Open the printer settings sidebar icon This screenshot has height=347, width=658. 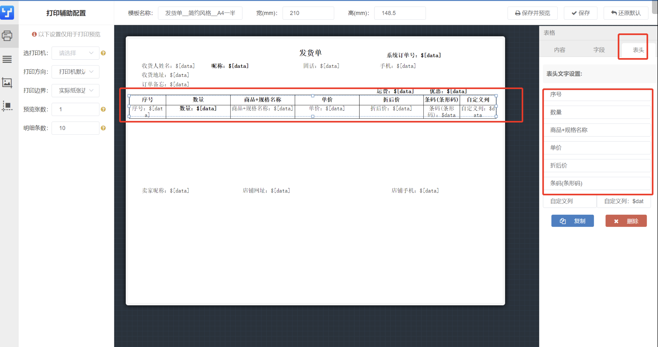(7, 36)
